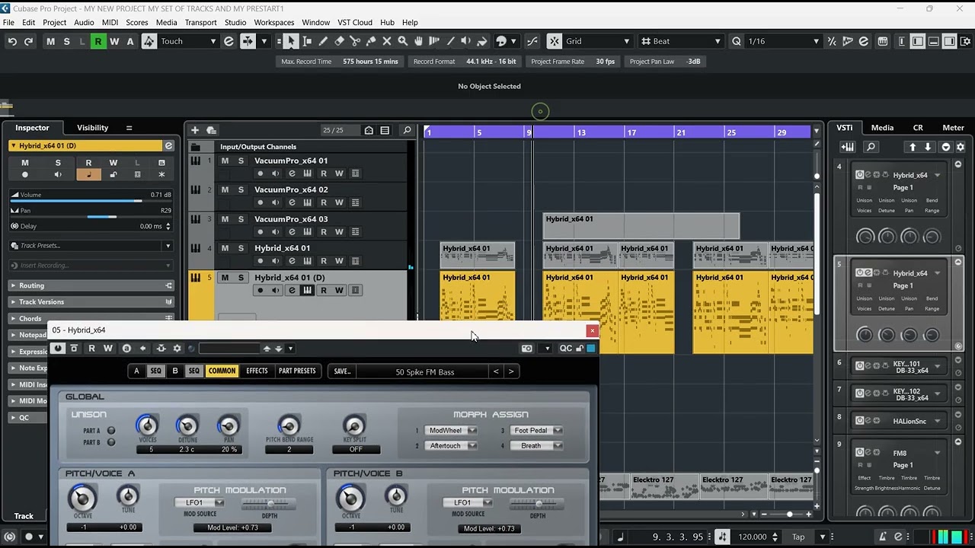Screen dimensions: 975x548
Task: Select the Erase tool in the toolbar
Action: click(x=339, y=41)
